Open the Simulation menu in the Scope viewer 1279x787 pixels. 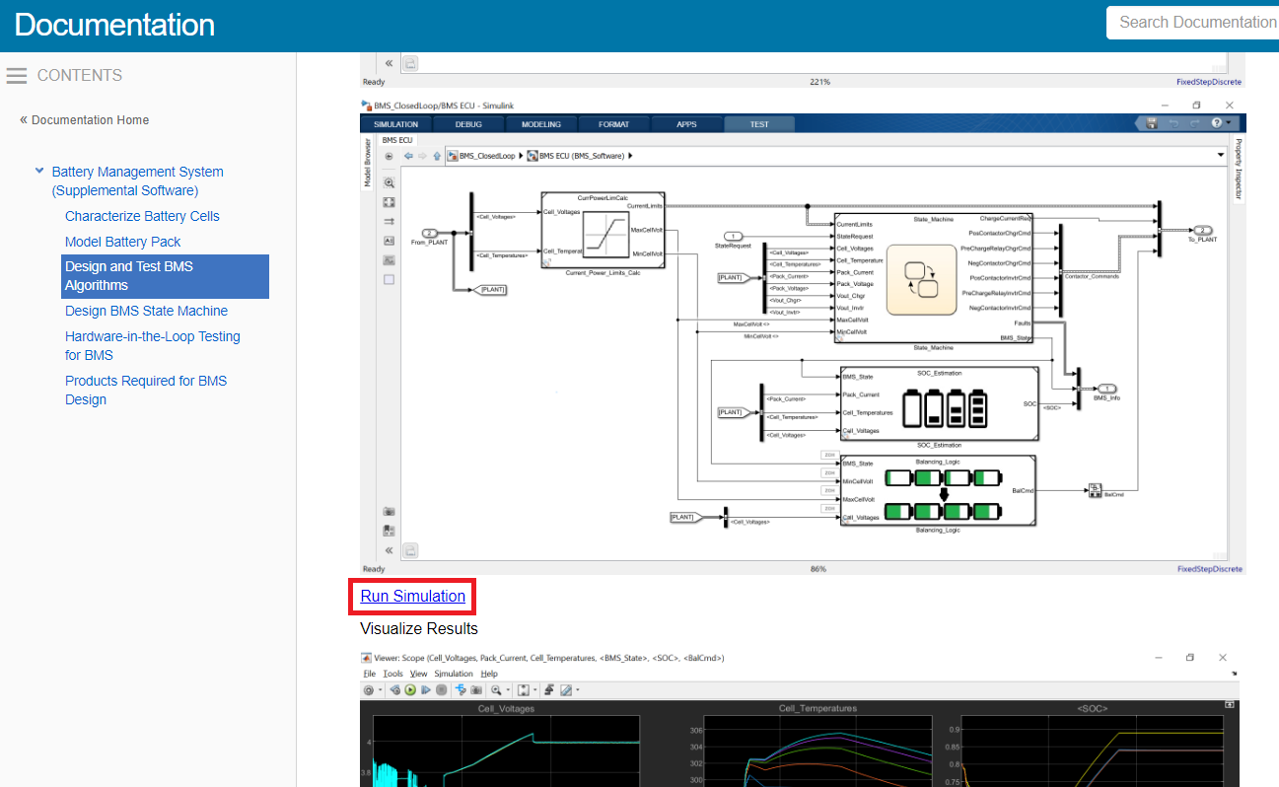(453, 673)
